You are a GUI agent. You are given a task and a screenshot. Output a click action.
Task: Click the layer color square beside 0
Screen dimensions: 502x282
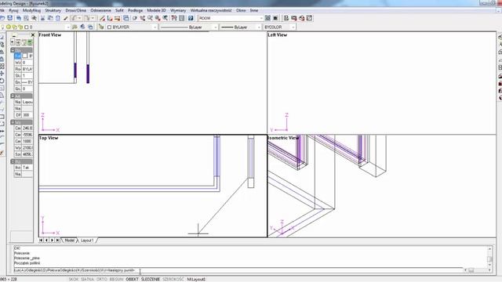click(26, 27)
